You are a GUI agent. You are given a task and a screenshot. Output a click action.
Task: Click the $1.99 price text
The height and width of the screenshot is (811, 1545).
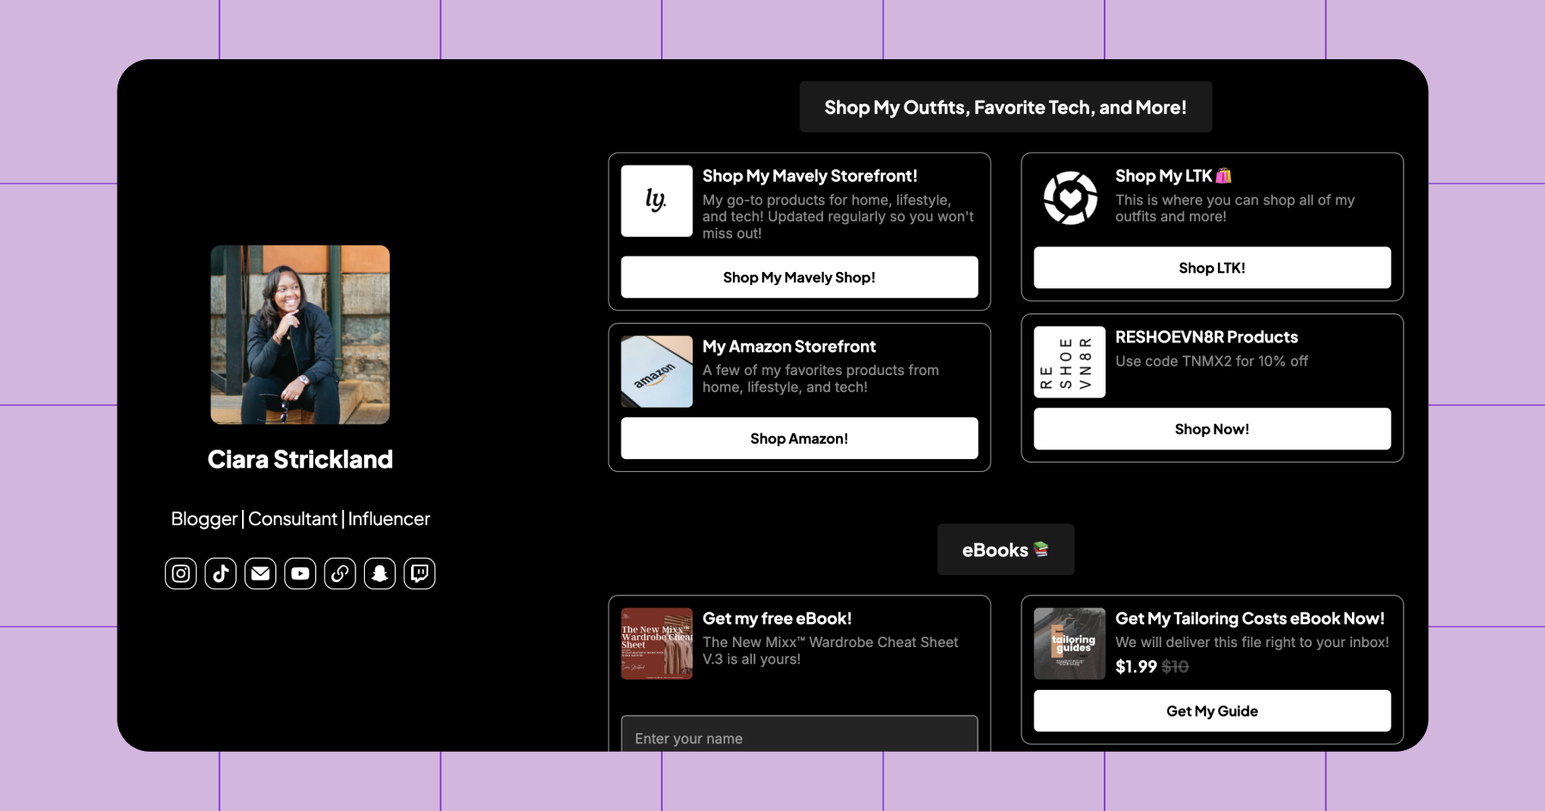tap(1136, 667)
